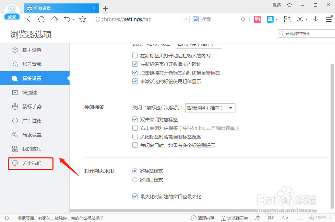This screenshot has width=335, height=222.
Task: Reload the page with refresh icon
Action: pos(41,19)
